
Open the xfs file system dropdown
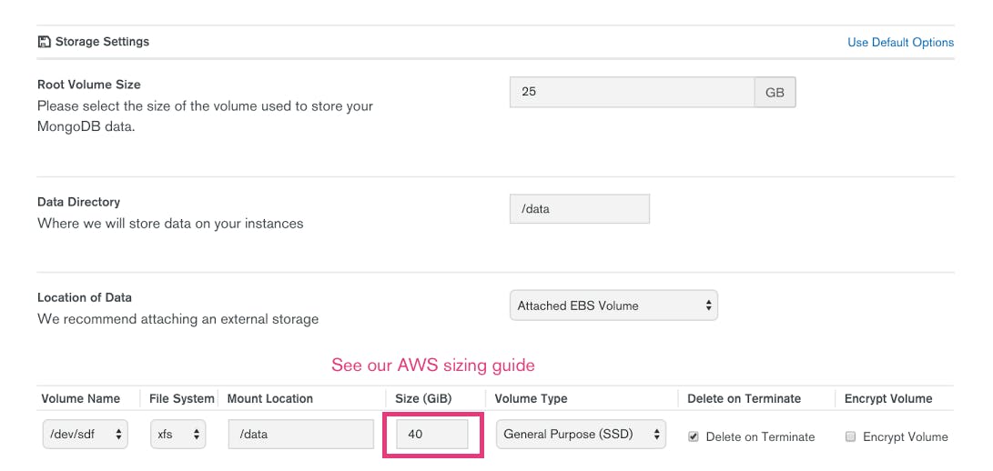178,435
